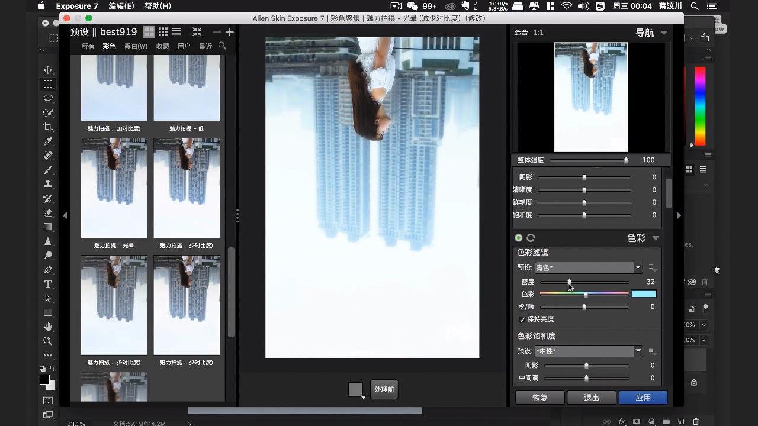
Task: Open the preset search magnifier
Action: click(x=223, y=46)
